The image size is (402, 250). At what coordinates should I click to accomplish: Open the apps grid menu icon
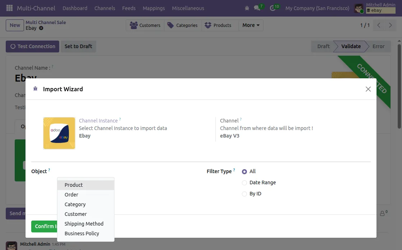click(9, 8)
